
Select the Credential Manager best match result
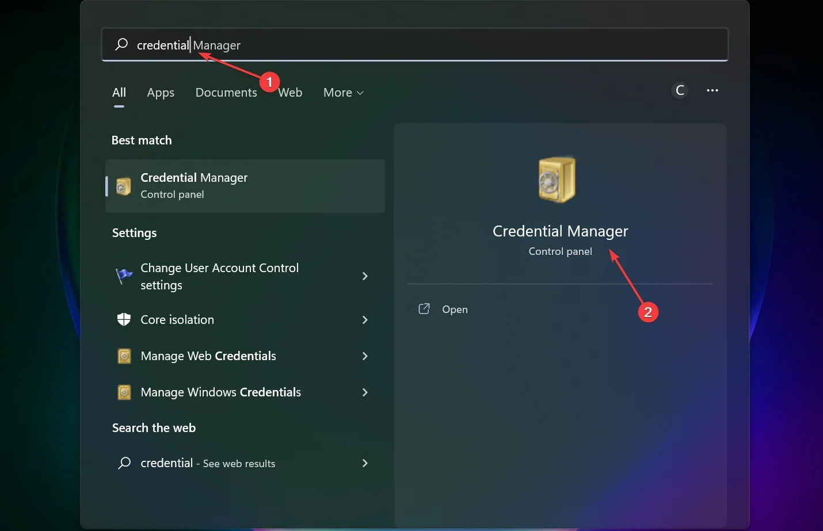coord(245,186)
